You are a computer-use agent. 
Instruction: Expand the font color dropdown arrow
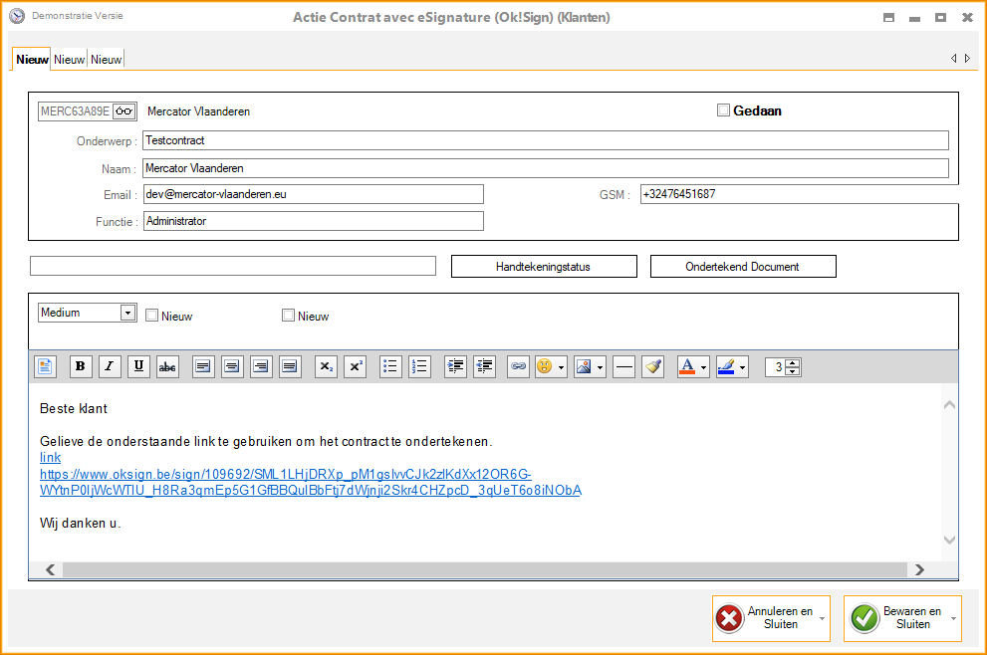pyautogui.click(x=704, y=367)
